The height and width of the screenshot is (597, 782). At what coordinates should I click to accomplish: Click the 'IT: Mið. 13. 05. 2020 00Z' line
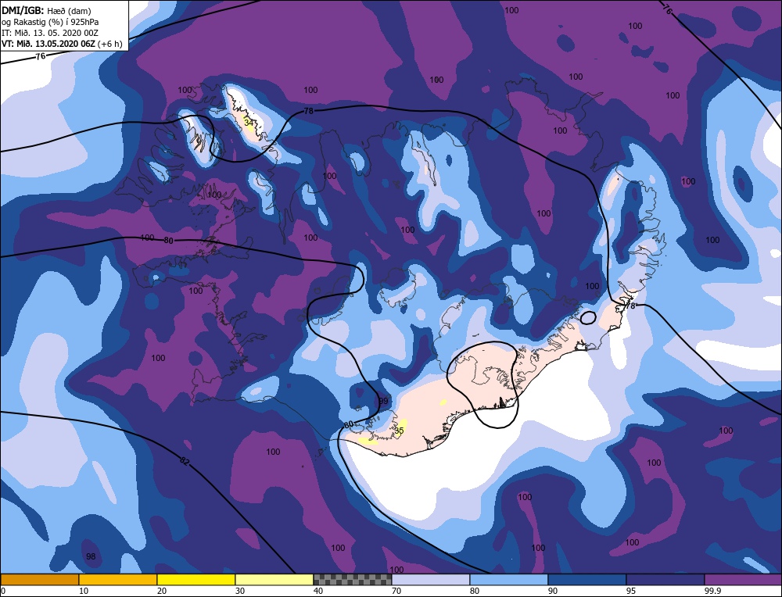pyautogui.click(x=50, y=32)
